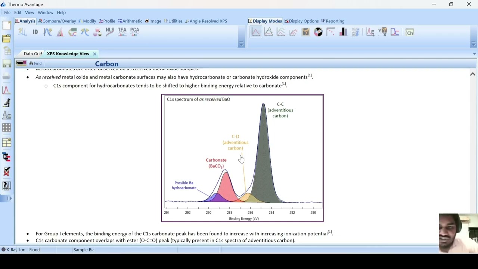Screen dimensions: 478x269
Task: Click the add peak background icon
Action: point(47,32)
